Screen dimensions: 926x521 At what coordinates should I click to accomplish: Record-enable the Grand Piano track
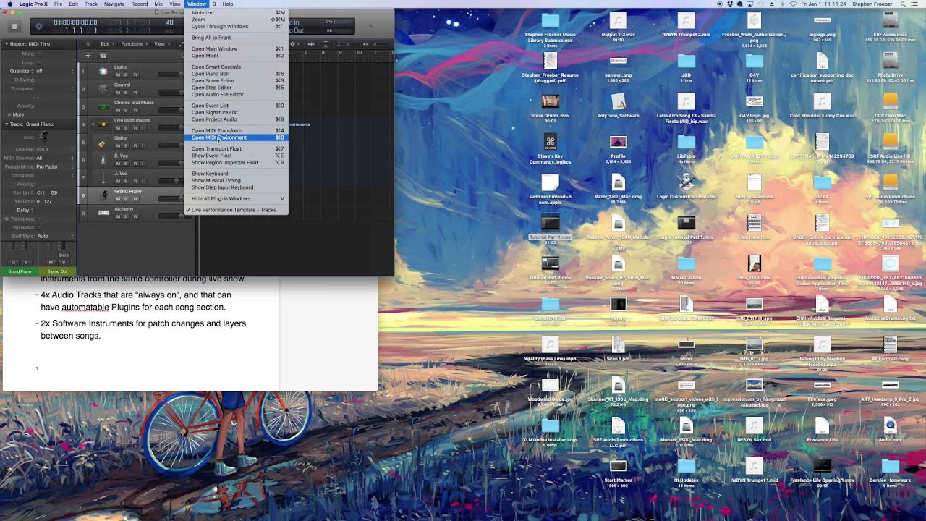pyautogui.click(x=135, y=199)
